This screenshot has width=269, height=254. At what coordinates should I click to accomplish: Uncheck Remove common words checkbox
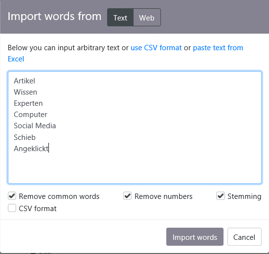(12, 196)
